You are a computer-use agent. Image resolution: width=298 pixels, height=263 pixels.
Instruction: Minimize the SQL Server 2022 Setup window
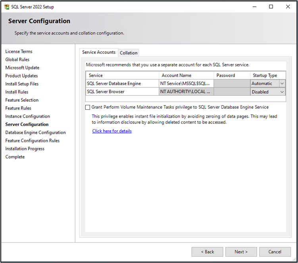click(x=254, y=7)
